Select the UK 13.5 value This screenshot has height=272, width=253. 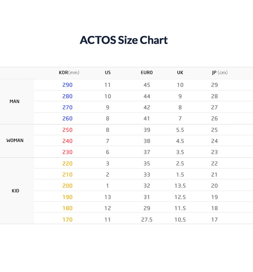[x=180, y=186]
